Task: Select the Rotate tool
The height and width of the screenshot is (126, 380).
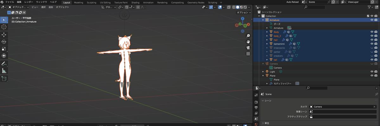Action: 4,42
